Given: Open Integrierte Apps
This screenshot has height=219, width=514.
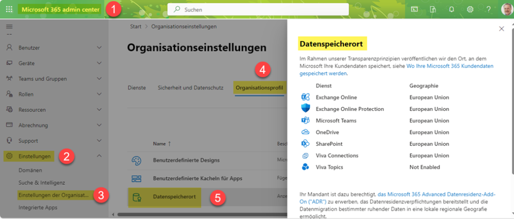Looking at the screenshot, I should (38, 207).
